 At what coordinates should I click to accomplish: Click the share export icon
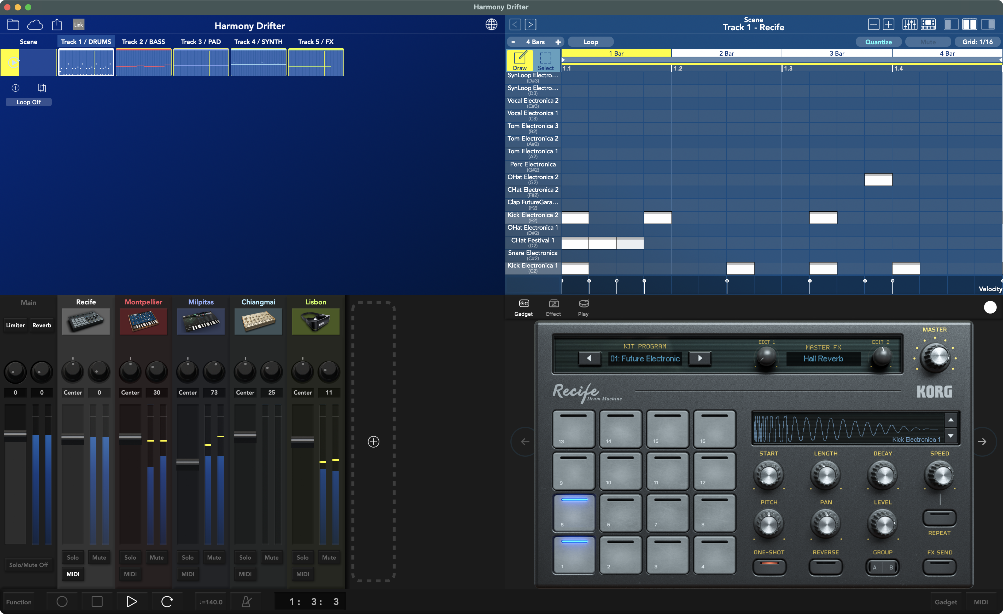[57, 25]
